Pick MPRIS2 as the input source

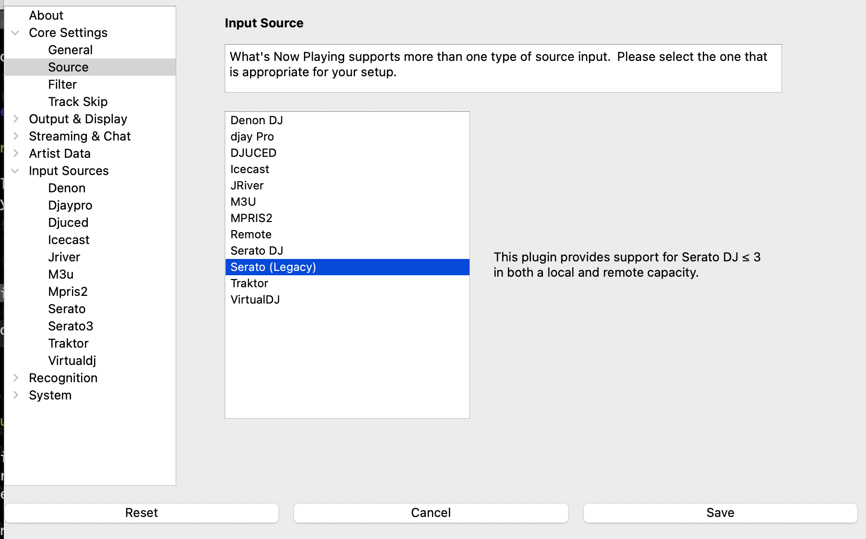coord(251,218)
